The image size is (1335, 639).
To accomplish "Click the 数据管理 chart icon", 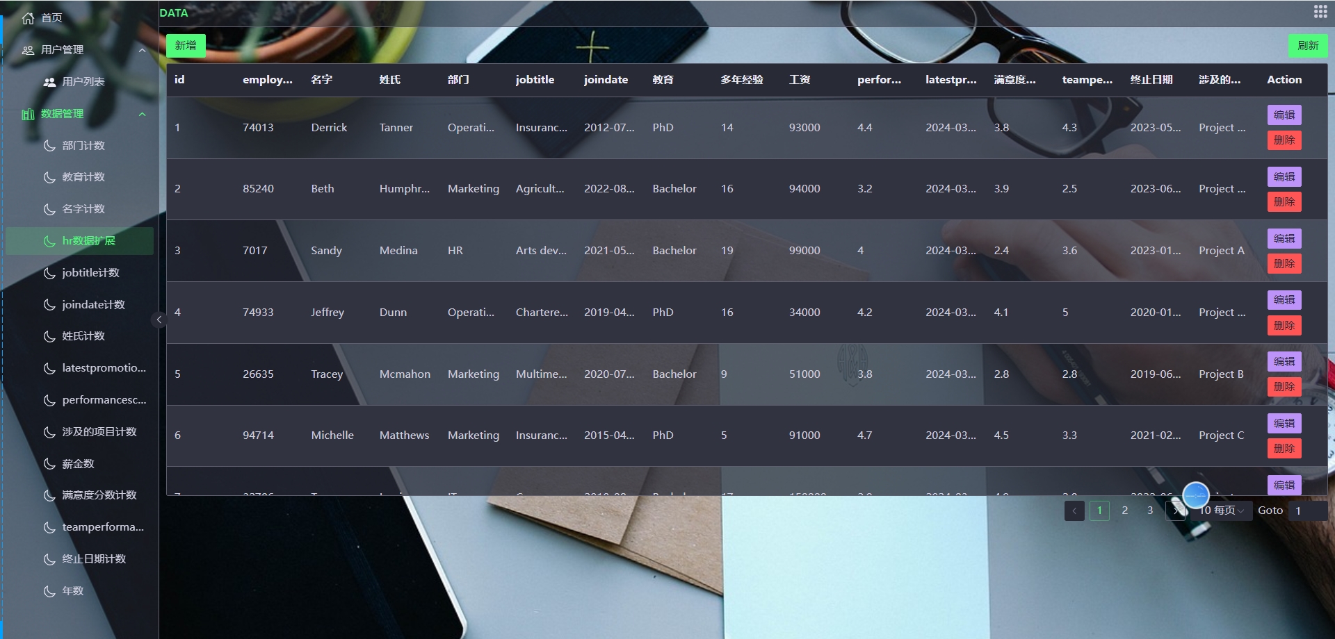I will click(28, 114).
